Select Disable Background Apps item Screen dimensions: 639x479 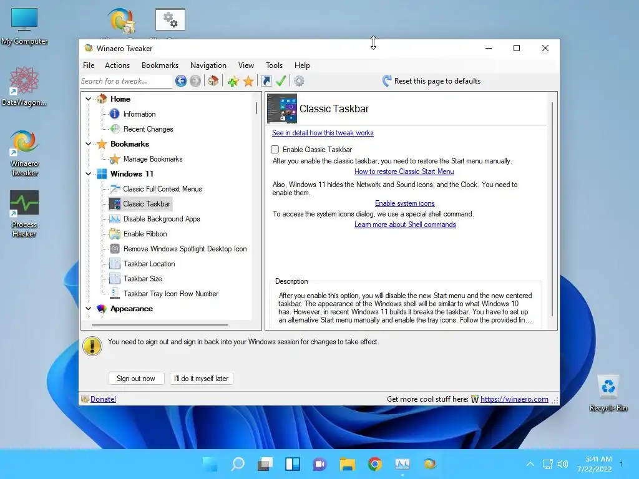(x=162, y=219)
